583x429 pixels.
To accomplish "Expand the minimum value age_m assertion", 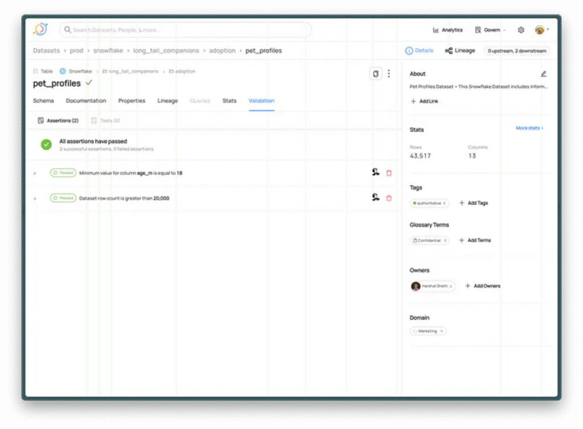I will 34,172.
